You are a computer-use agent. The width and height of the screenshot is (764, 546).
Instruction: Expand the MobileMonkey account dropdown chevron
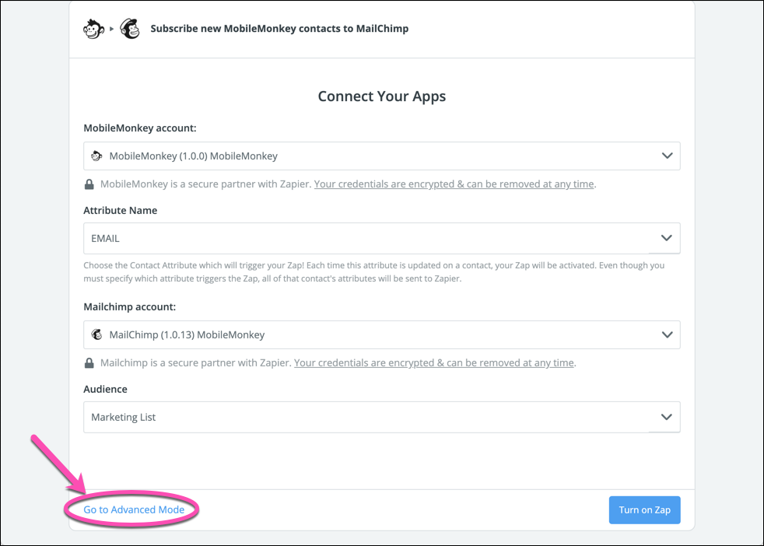(x=667, y=156)
